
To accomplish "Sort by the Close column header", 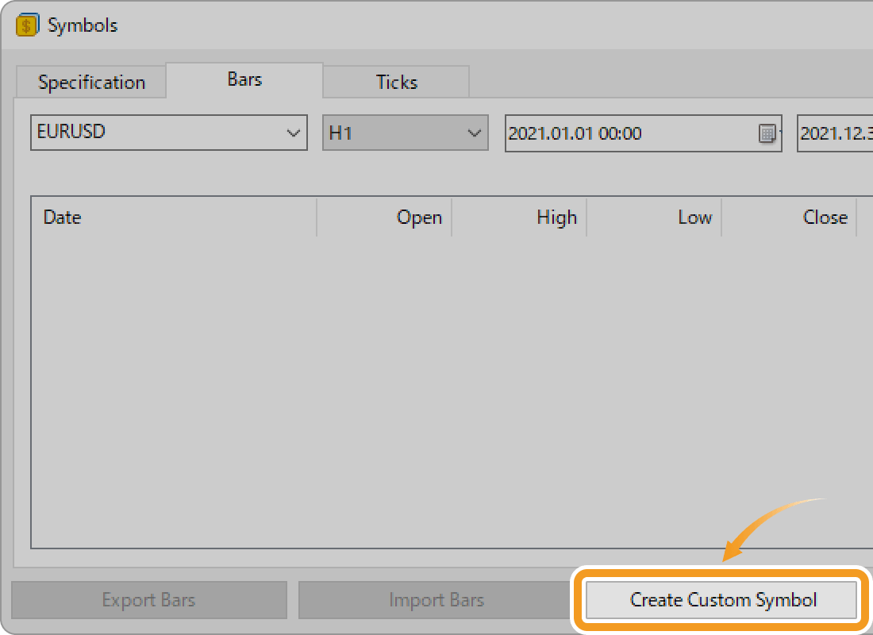I will click(x=789, y=217).
